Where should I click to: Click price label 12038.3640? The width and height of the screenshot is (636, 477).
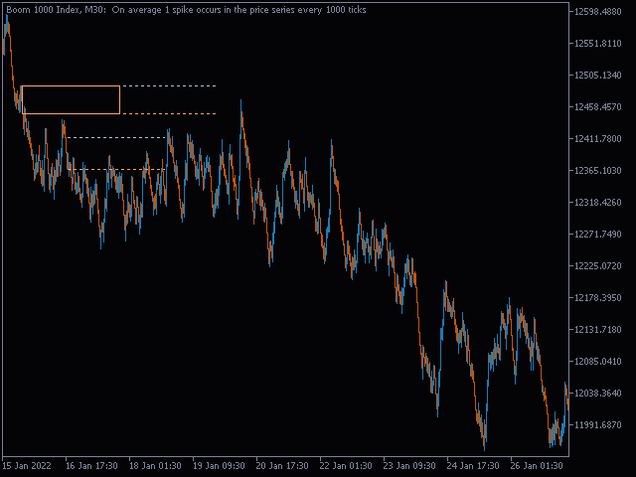tap(597, 394)
